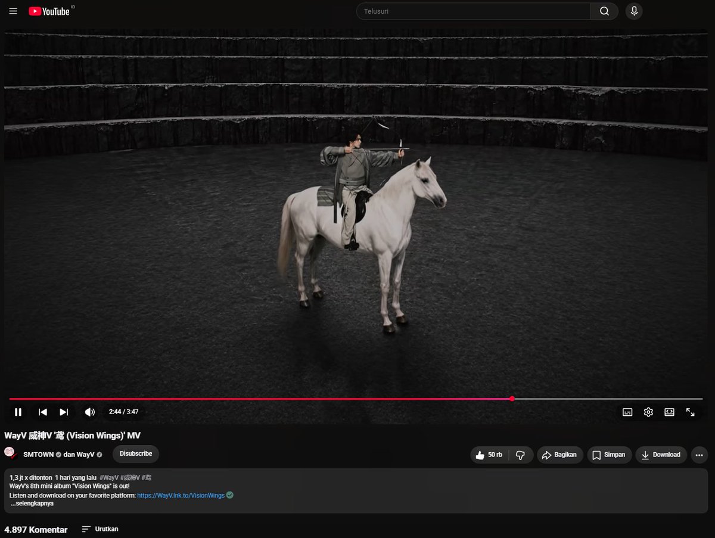Viewport: 715px width, 538px height.
Task: Open the WayV.lnk.to/VisionWings link
Action: [x=181, y=495]
